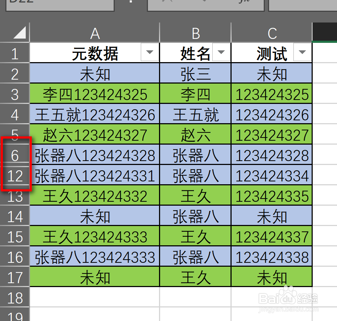Select the cell containing 123424338
Image resolution: width=337 pixels, height=321 pixels.
click(x=272, y=256)
